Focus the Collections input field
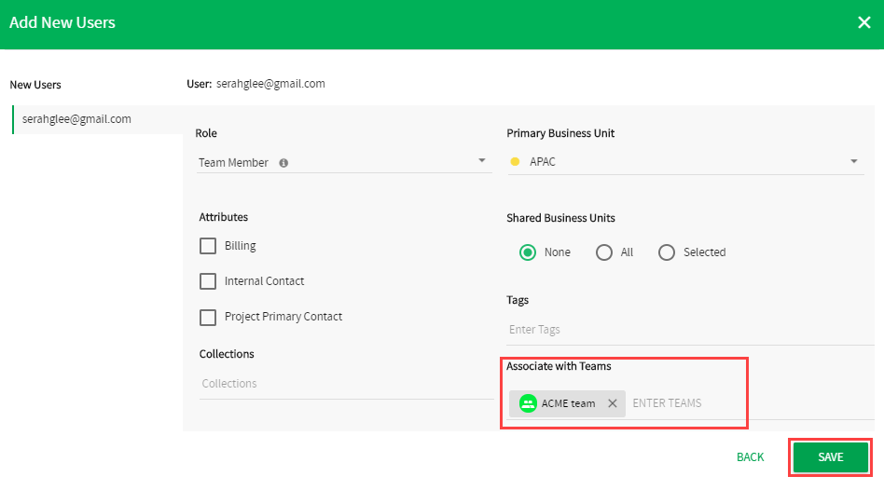Screen dimensions: 884x490 (346, 384)
